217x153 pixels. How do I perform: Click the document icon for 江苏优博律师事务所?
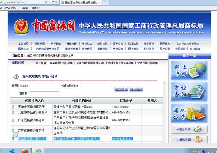[x=13, y=131]
